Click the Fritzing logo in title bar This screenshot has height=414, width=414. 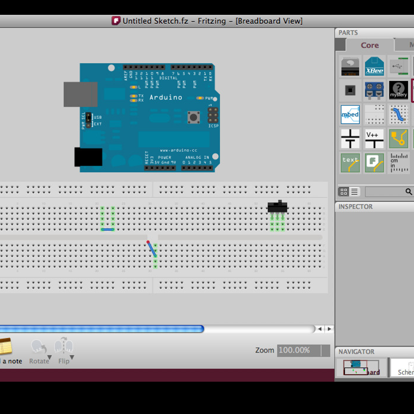tap(116, 21)
